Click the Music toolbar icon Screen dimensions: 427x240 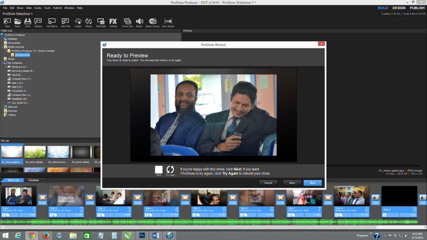(x=139, y=22)
